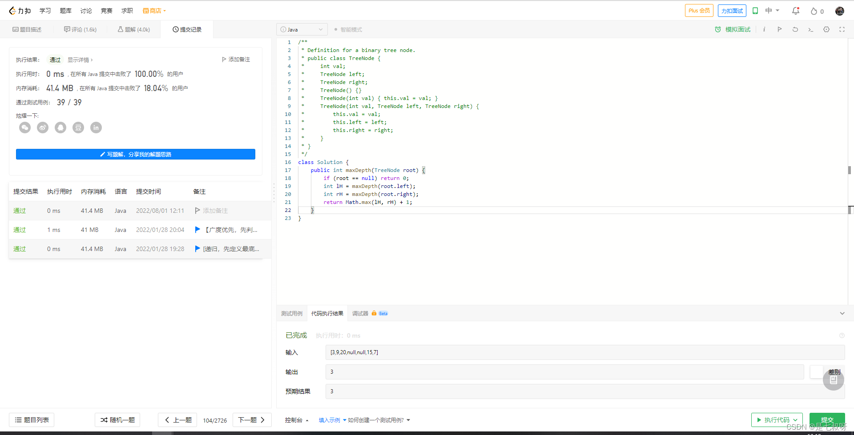Screen dimensions: 854x435
Task: Click 写题解，分享我的解题思路 button
Action: 136,154
